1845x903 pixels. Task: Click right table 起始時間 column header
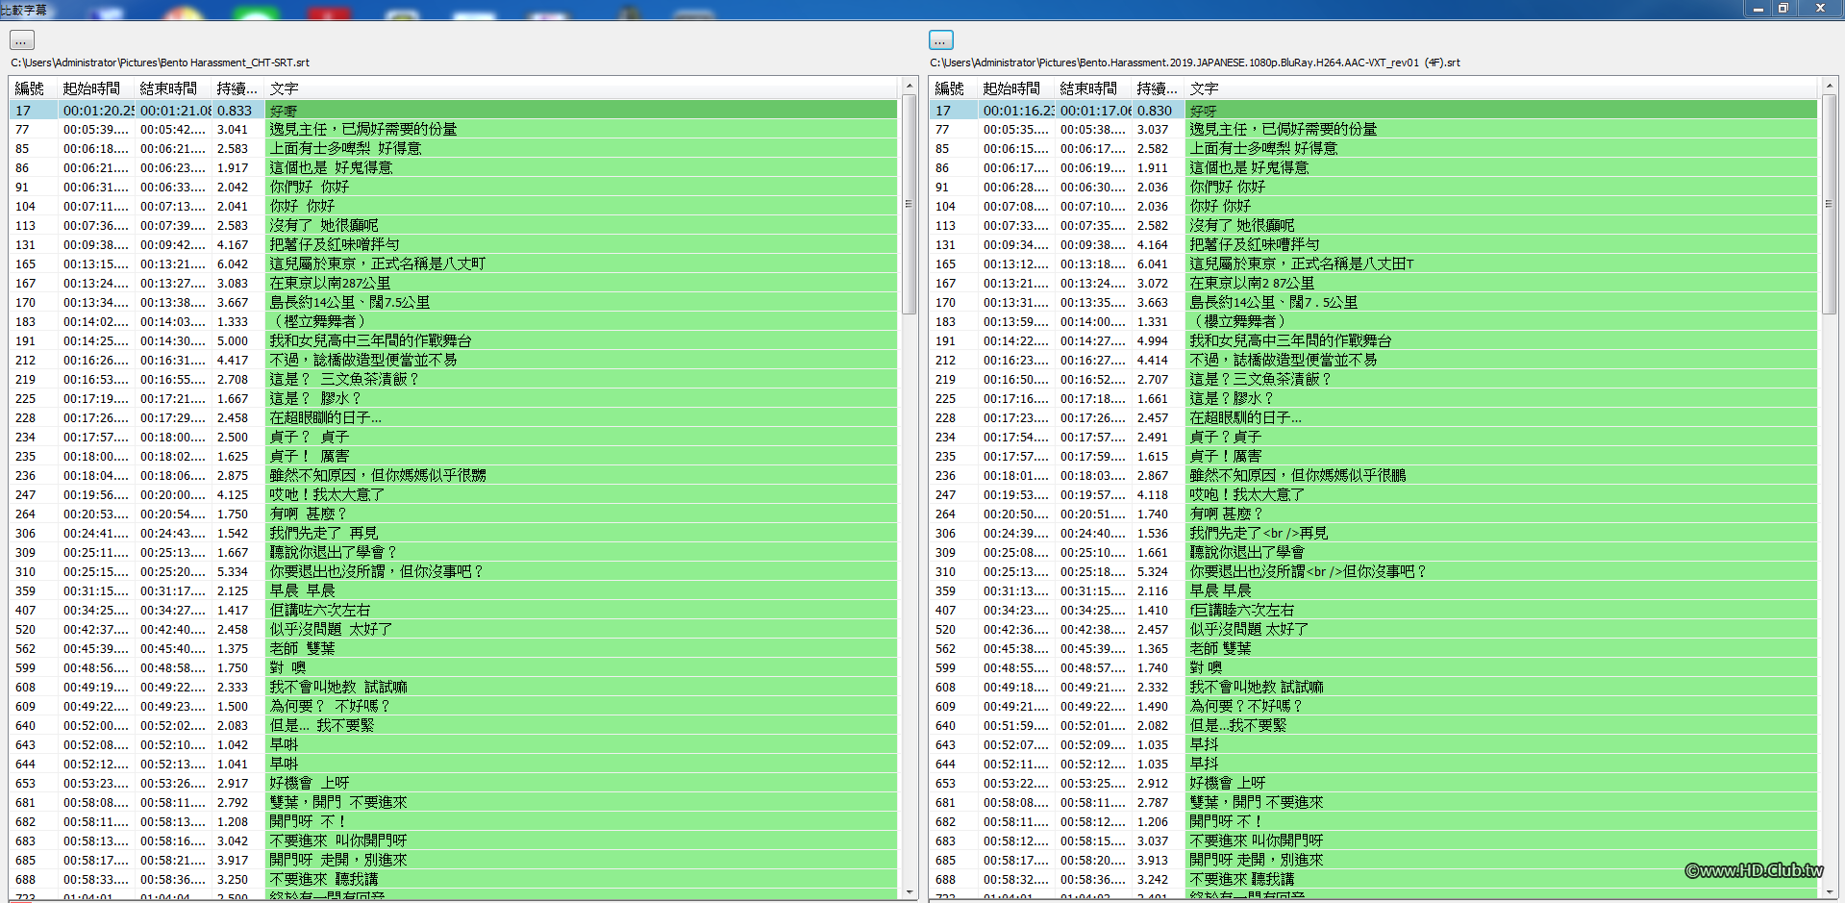pos(1015,88)
